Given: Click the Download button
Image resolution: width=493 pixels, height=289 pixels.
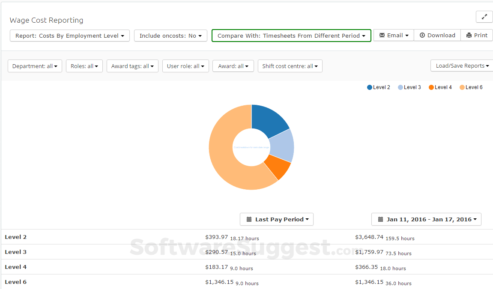Looking at the screenshot, I should 437,35.
